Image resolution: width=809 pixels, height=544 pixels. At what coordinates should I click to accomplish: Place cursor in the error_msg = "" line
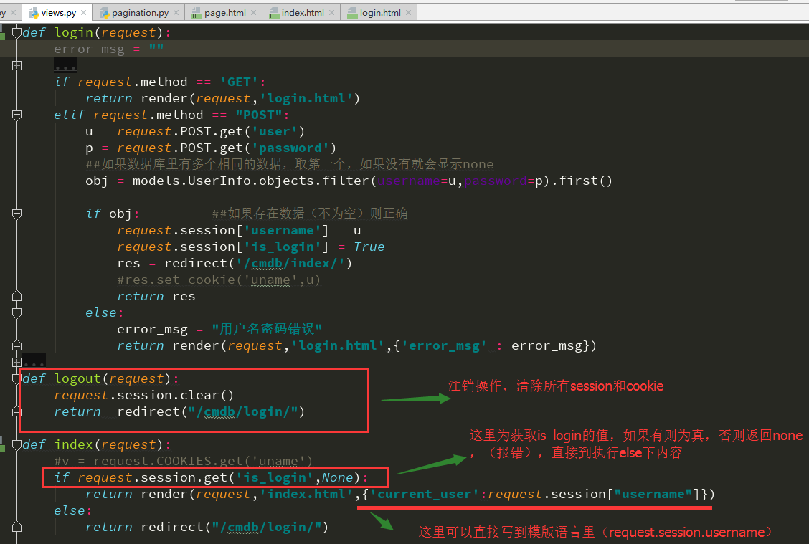click(108, 49)
